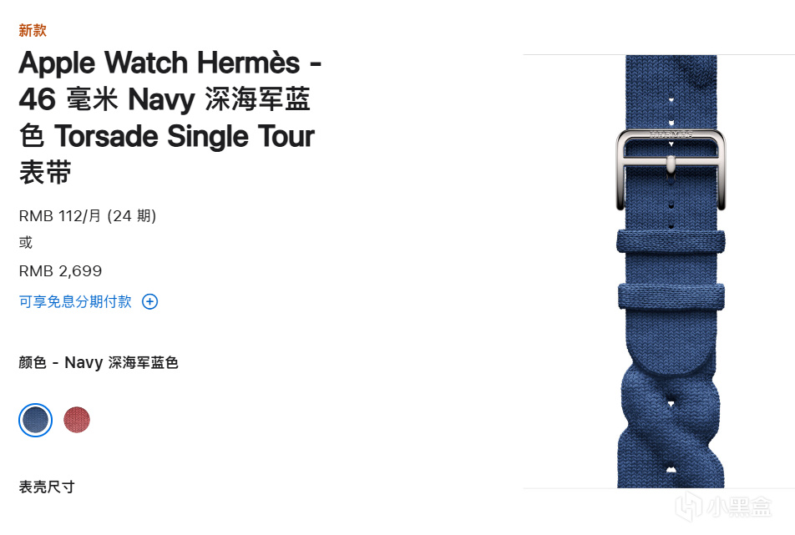Screen dimensions: 795x535
Task: Click the orange 新款 label
Action: point(33,30)
